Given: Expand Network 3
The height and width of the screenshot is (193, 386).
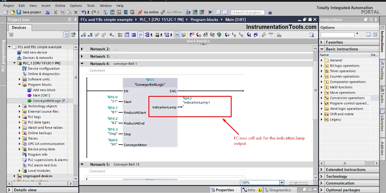Looking at the screenshot, I should pos(82,56).
